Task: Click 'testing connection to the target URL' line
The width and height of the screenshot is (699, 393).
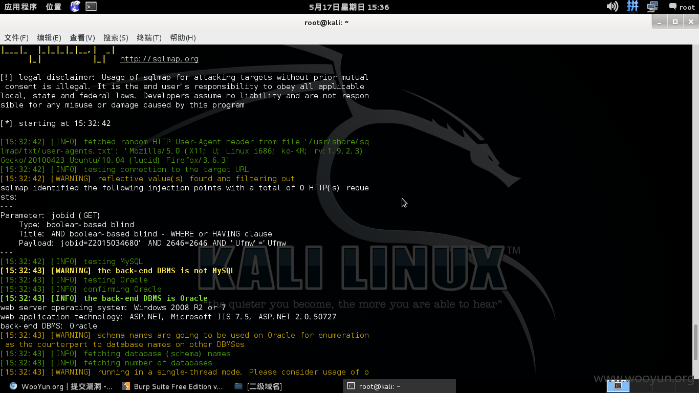Action: 124,169
